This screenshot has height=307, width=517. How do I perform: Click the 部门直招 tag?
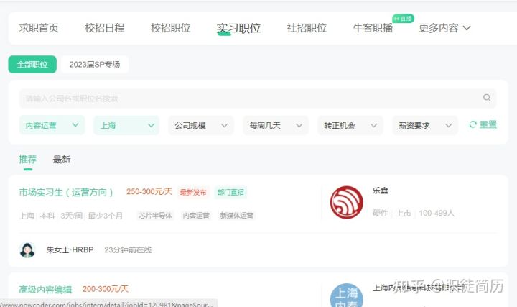230,192
